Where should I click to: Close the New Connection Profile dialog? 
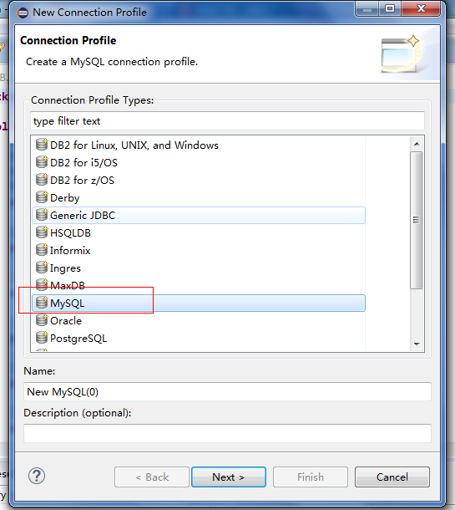[421, 9]
